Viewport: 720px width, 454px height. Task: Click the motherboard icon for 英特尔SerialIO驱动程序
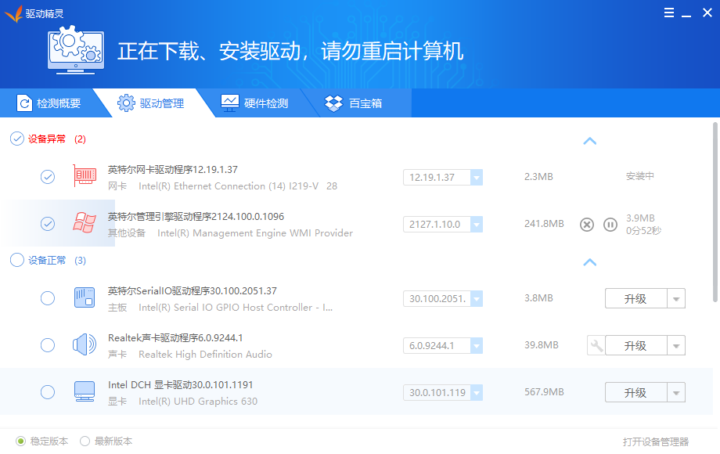[x=85, y=297]
